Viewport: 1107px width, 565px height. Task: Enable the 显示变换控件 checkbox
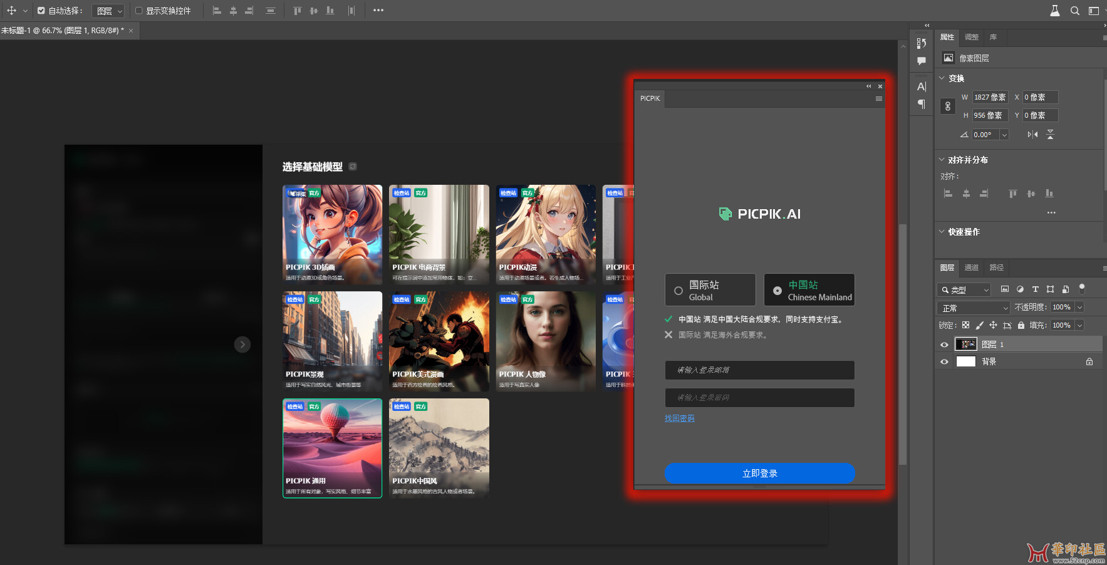click(139, 11)
